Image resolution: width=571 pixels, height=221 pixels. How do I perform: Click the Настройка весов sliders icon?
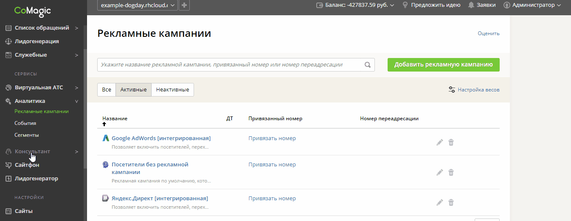[x=452, y=90]
